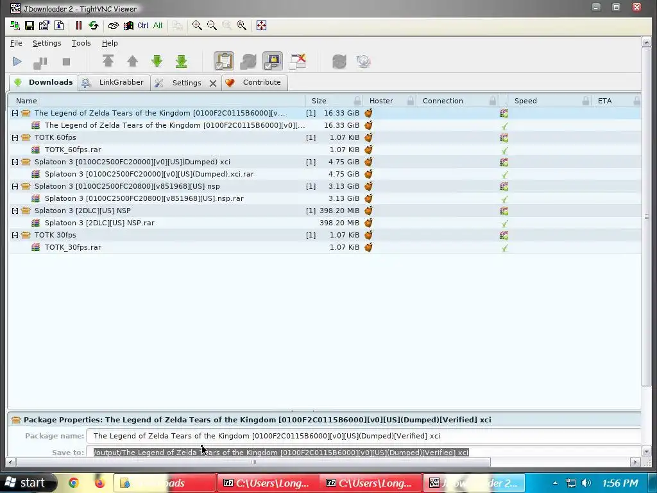The height and width of the screenshot is (493, 657).
Task: Send the Windows key using the flag toolbar icon
Action: click(128, 26)
